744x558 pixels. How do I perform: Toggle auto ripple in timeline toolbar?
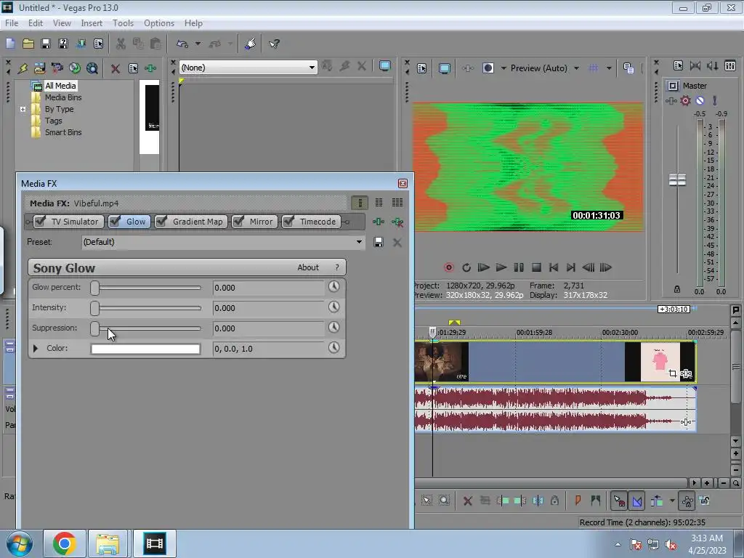click(657, 501)
